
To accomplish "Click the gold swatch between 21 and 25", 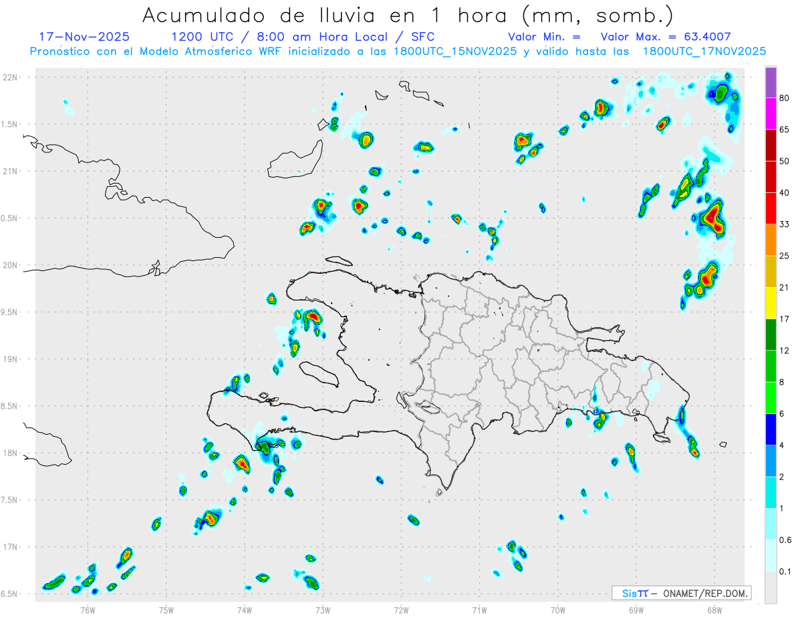I will (771, 271).
